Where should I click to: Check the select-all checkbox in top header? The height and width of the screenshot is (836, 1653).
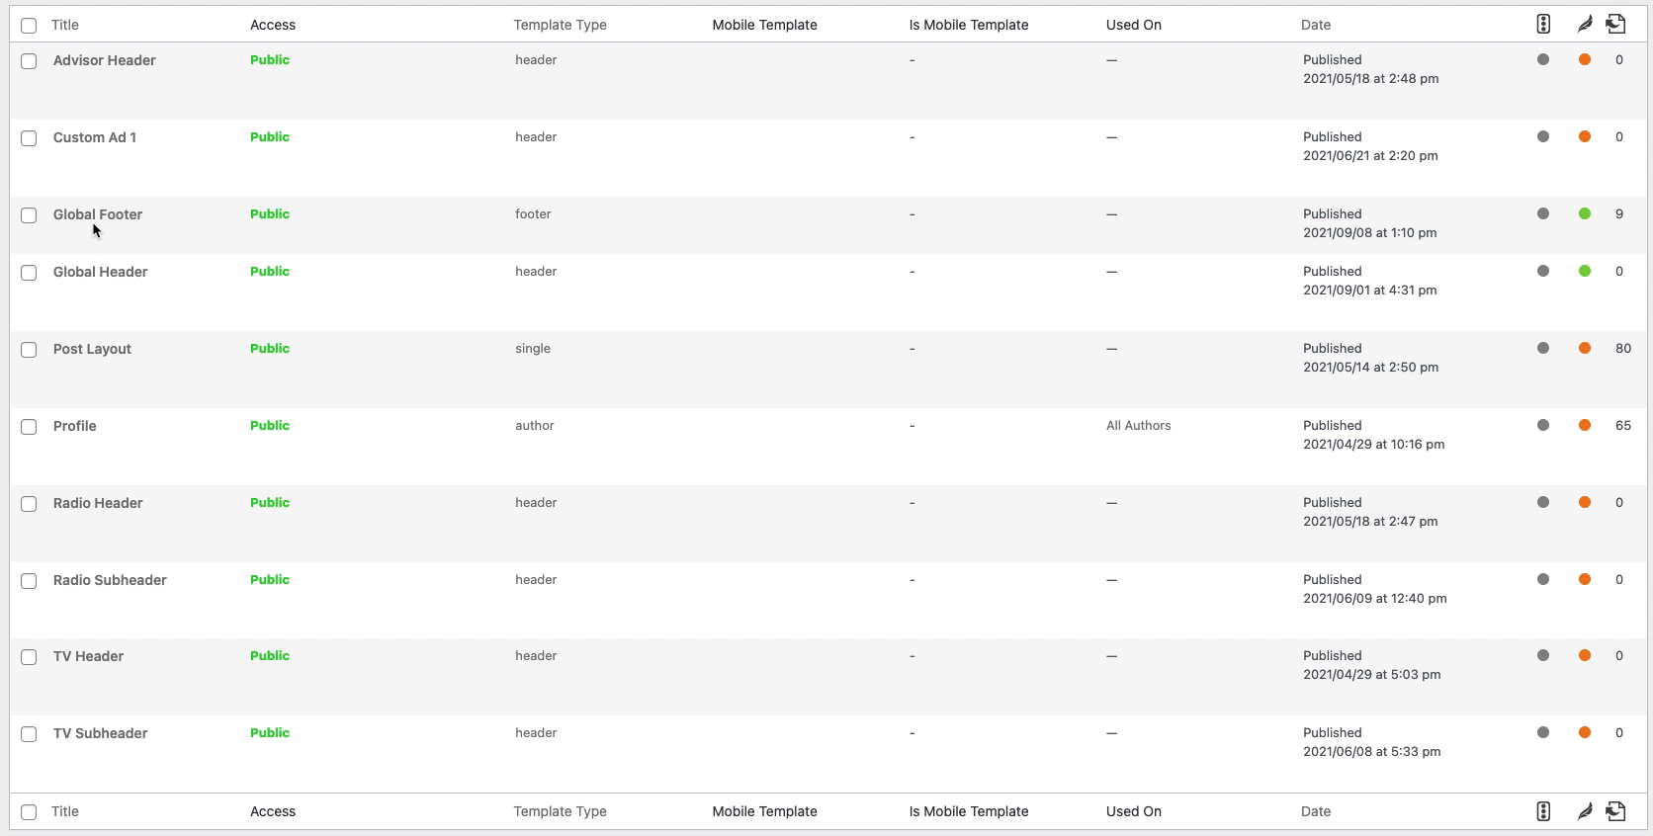[x=29, y=26]
